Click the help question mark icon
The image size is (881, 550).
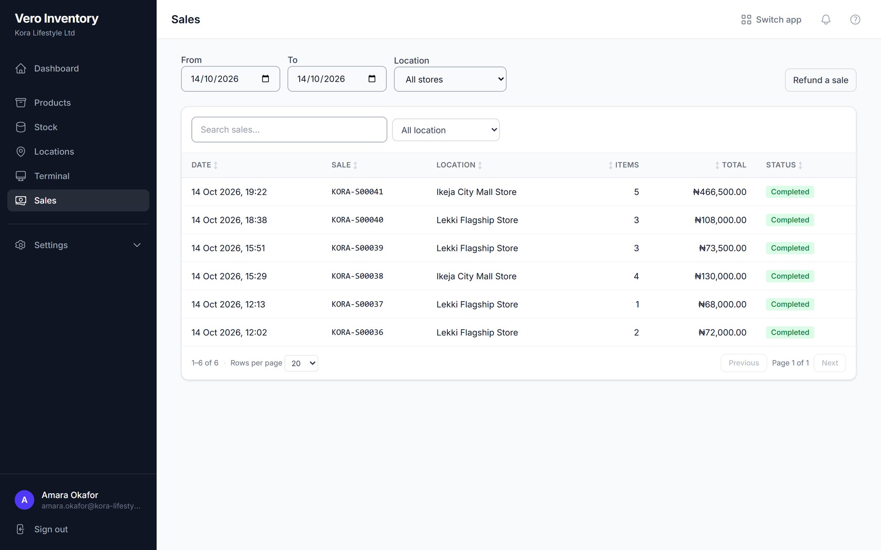click(x=855, y=19)
